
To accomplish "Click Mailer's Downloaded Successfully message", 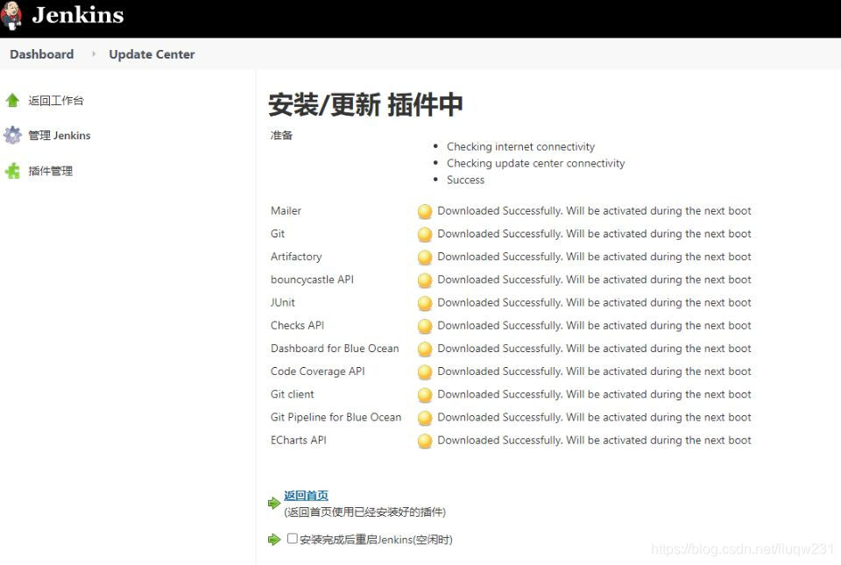I will [x=594, y=210].
